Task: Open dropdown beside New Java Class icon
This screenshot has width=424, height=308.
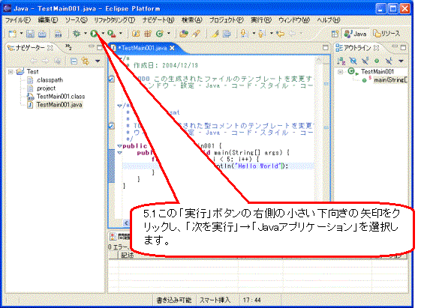Action: tap(169, 34)
